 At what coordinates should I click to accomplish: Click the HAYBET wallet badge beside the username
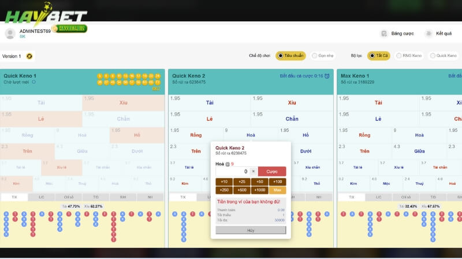click(69, 28)
